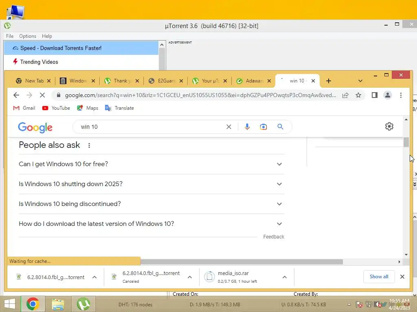Close the active win 10 tab
This screenshot has height=312, width=417.
313,81
